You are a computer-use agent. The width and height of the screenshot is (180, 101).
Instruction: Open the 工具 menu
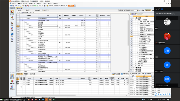tap(44, 3)
